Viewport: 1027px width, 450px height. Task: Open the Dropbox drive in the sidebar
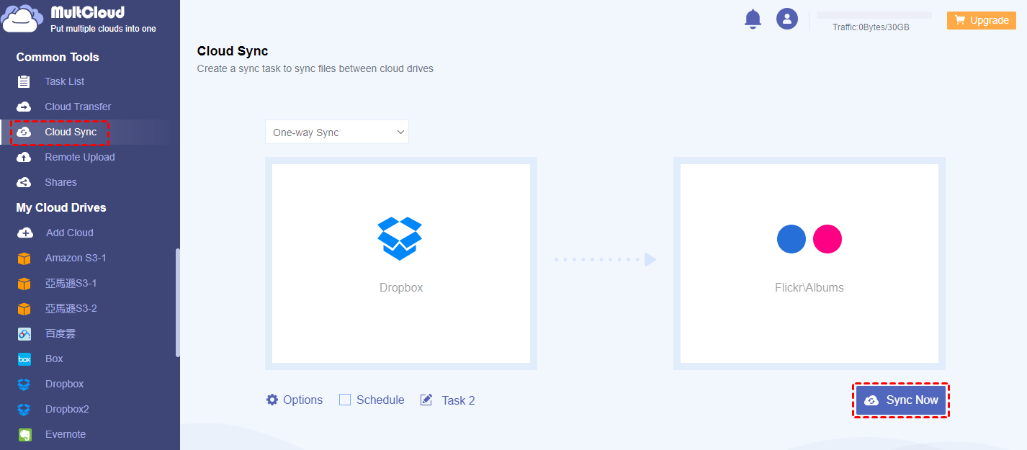(64, 384)
